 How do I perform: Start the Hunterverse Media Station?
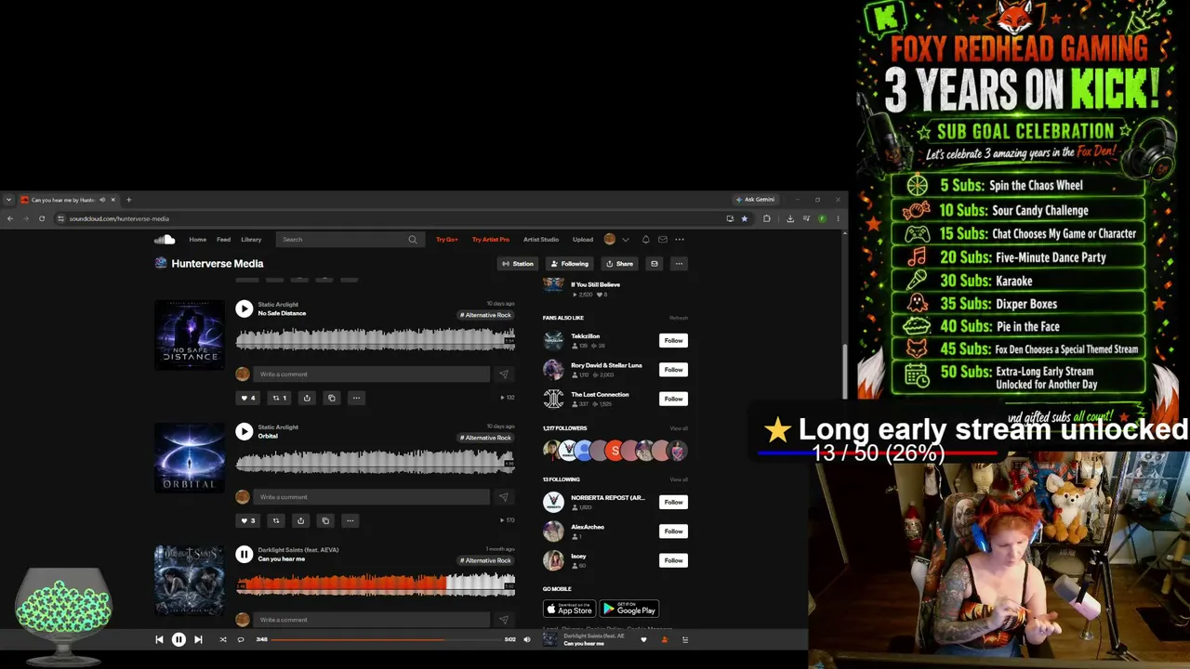coord(518,264)
